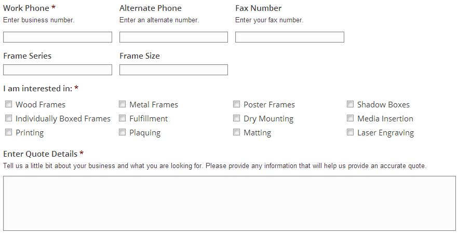Click the Frame Size text field
The image size is (458, 235).
tap(173, 70)
